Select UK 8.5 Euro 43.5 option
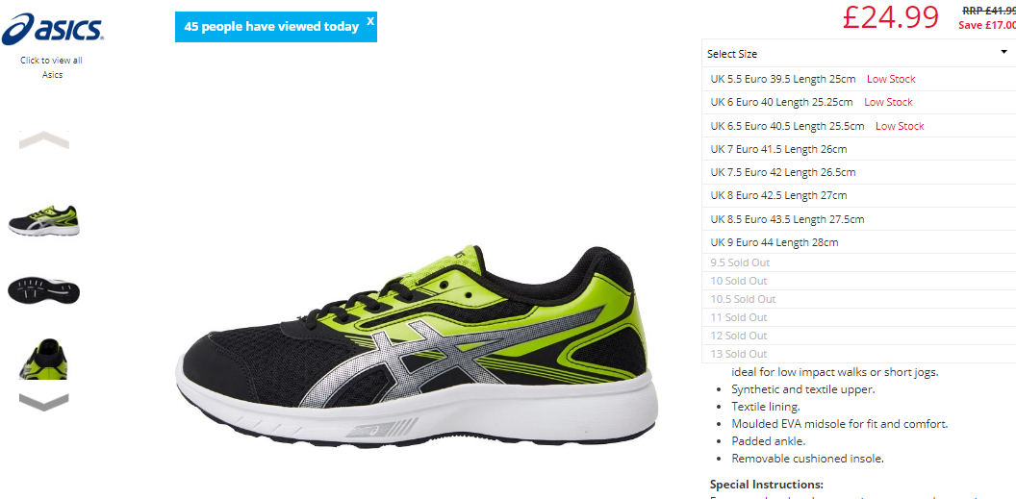1016x499 pixels. (x=858, y=219)
